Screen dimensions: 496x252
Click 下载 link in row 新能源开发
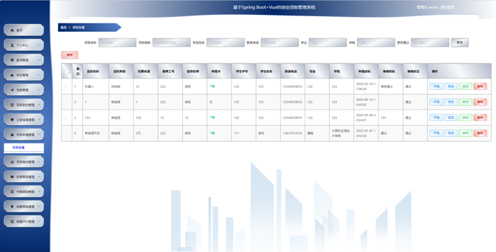coord(212,133)
